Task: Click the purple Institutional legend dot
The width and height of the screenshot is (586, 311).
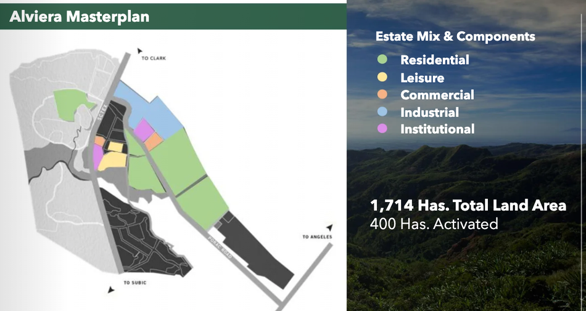Action: tap(382, 129)
